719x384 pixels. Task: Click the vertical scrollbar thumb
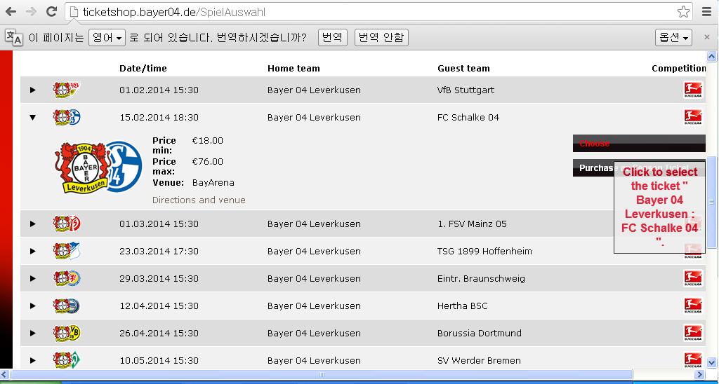tap(712, 202)
